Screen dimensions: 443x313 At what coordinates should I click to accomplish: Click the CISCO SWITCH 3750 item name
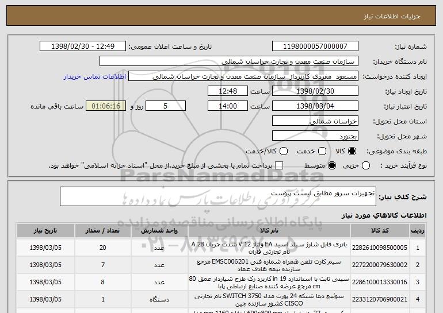(269, 299)
